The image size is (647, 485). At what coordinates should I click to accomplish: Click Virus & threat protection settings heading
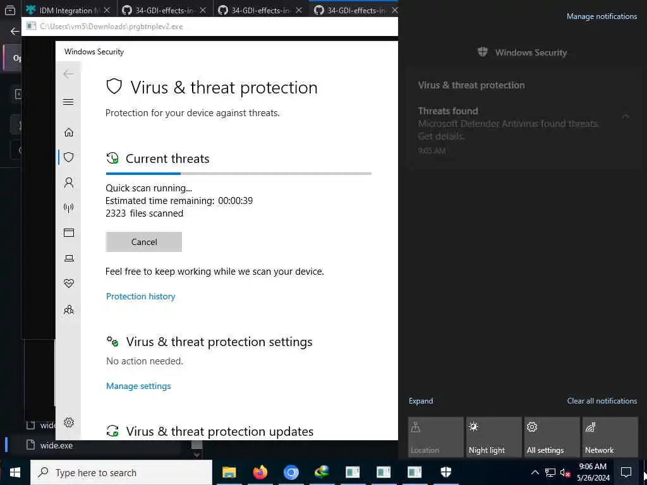pos(219,342)
